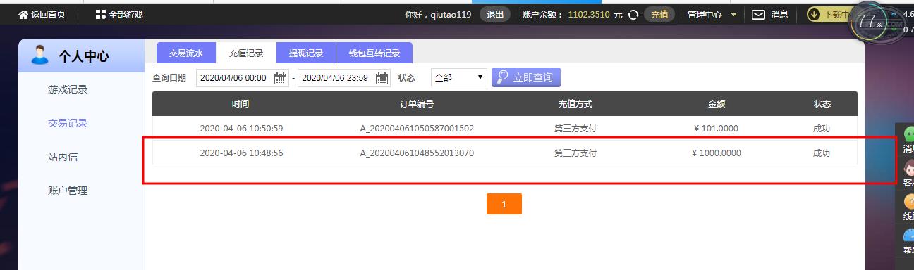This screenshot has width=914, height=270.
Task: Click 第三方支付 in the 10:50:59 row
Action: pos(575,129)
